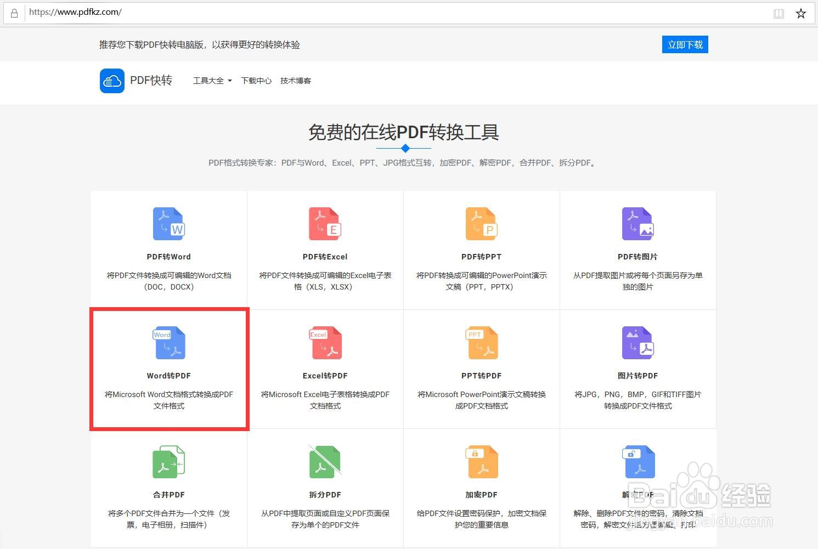The image size is (818, 549).
Task: Click the Word转PDF file icon
Action: [x=169, y=343]
